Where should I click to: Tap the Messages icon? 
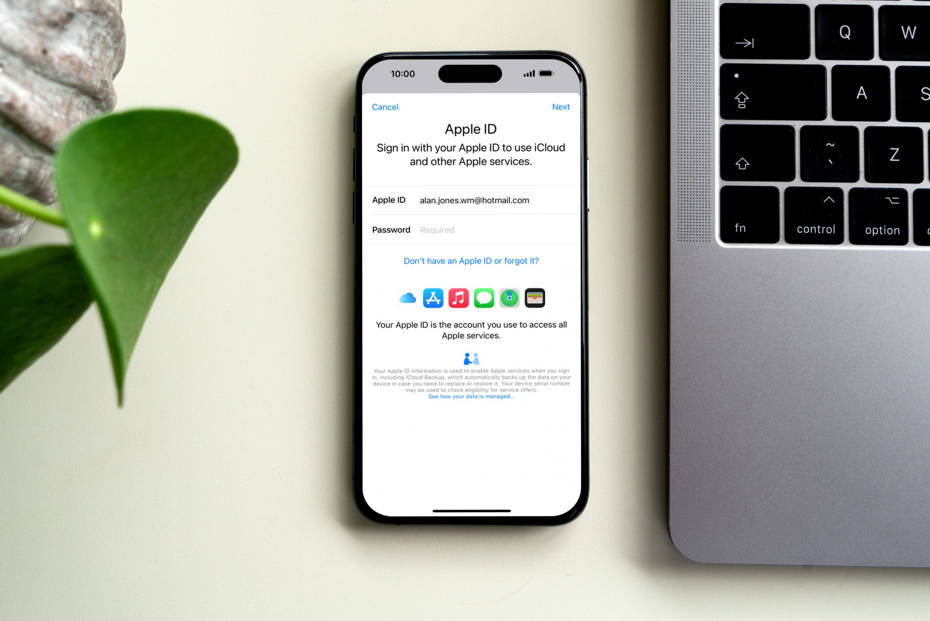tap(483, 298)
